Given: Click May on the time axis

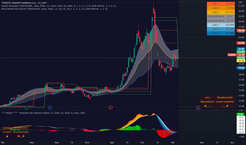Looking at the screenshot, I should click(x=32, y=142).
